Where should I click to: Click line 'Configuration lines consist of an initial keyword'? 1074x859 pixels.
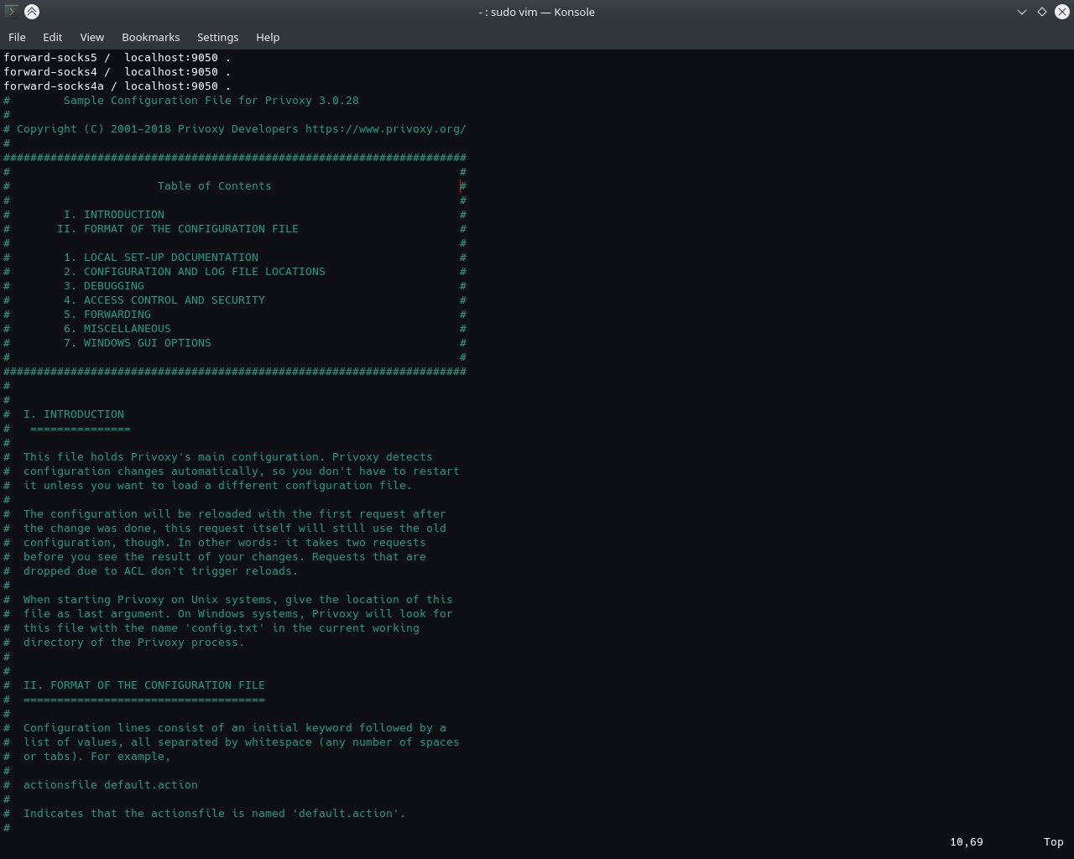(235, 728)
